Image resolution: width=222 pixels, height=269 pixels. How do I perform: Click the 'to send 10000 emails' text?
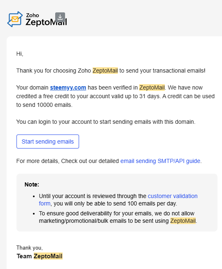click(x=44, y=105)
